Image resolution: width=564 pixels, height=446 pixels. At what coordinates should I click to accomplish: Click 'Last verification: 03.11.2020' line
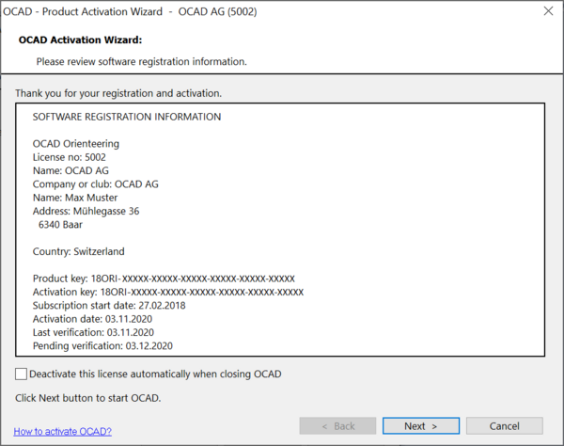(93, 332)
